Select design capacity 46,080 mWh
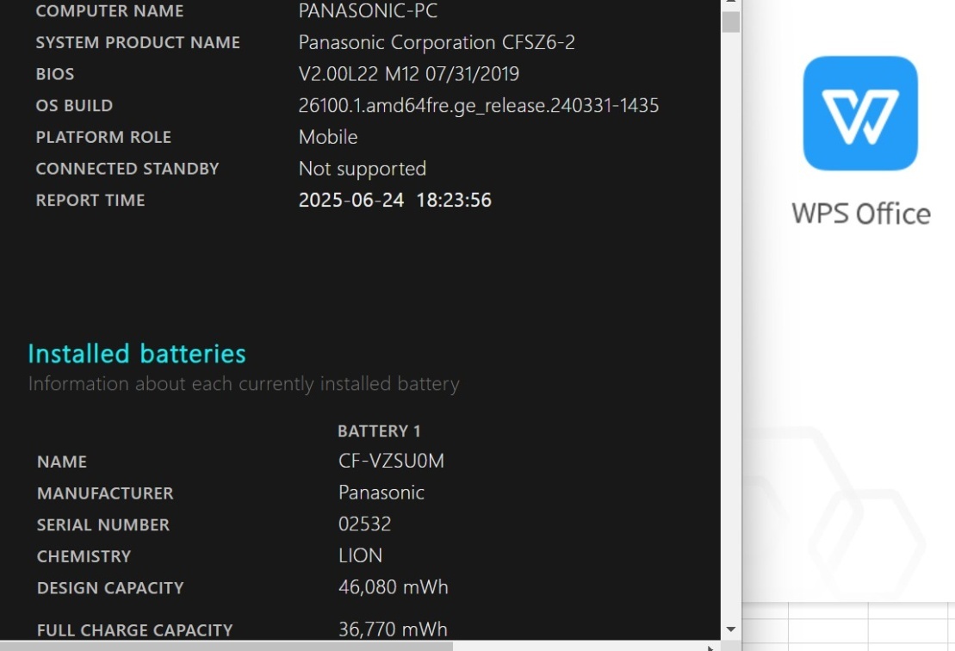955x651 pixels. pyautogui.click(x=394, y=587)
